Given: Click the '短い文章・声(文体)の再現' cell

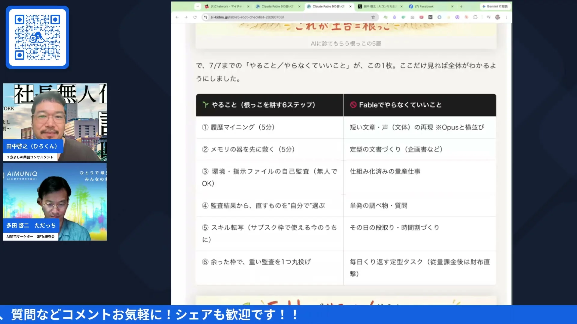Looking at the screenshot, I should [x=420, y=127].
